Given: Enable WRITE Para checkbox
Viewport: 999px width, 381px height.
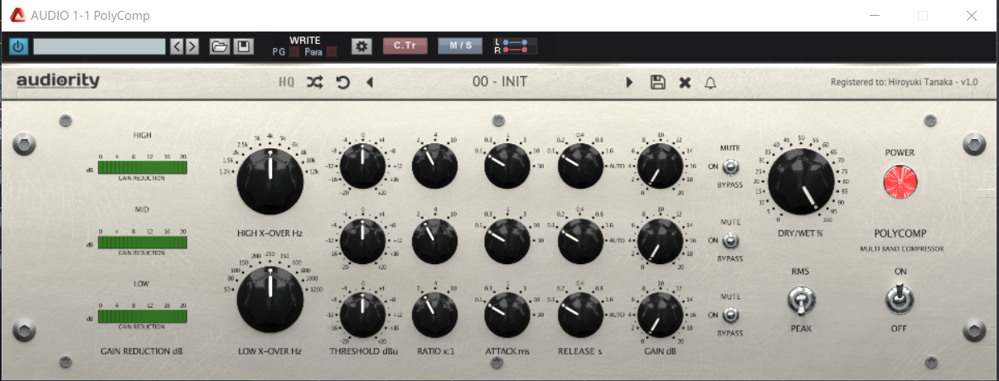Looking at the screenshot, I should [x=332, y=52].
